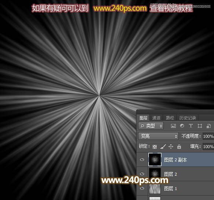Switch to the 路径 (Paths) tab
The image size is (214, 200).
pyautogui.click(x=170, y=118)
